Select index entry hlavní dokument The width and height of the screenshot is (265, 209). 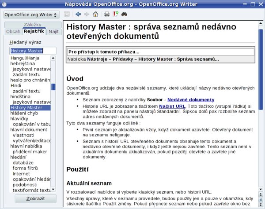click(29, 130)
